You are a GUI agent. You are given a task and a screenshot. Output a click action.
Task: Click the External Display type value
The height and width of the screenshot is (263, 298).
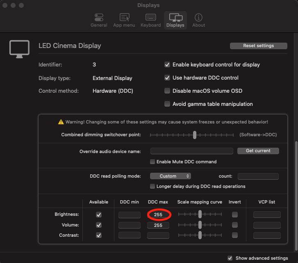[x=112, y=78]
